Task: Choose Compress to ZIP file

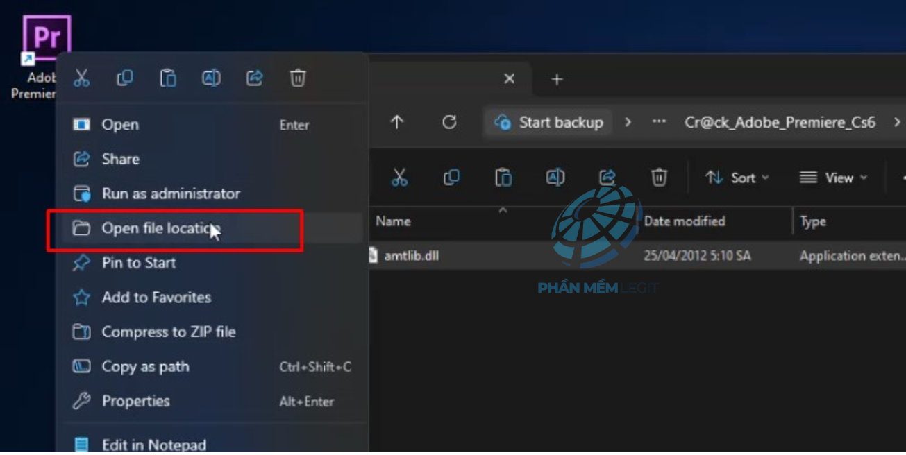Action: (212, 332)
